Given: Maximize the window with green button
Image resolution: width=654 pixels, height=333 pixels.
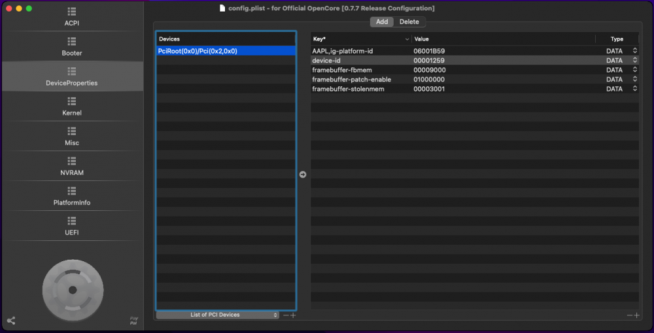Looking at the screenshot, I should 29,8.
